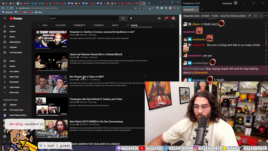
Task: Open Chatterino settings gear
Action: [x=236, y=3]
